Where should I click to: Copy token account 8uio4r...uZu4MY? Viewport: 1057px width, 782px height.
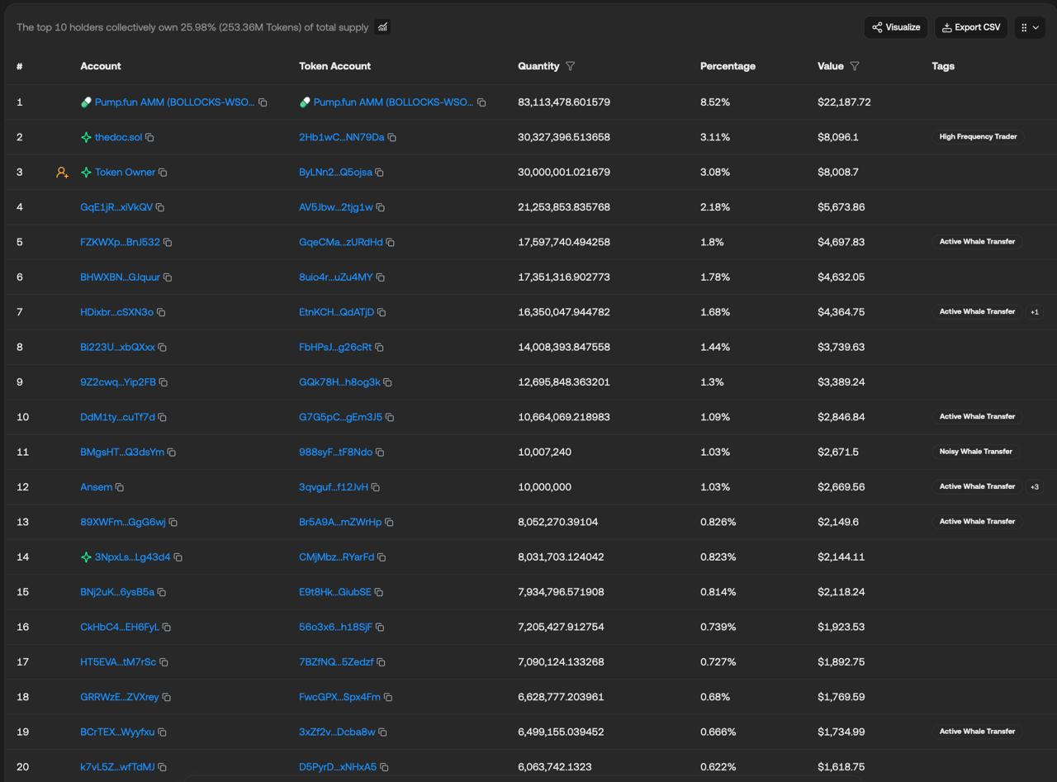(x=380, y=277)
